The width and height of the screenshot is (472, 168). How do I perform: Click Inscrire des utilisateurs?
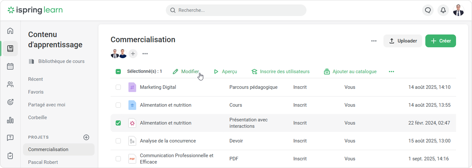(281, 72)
